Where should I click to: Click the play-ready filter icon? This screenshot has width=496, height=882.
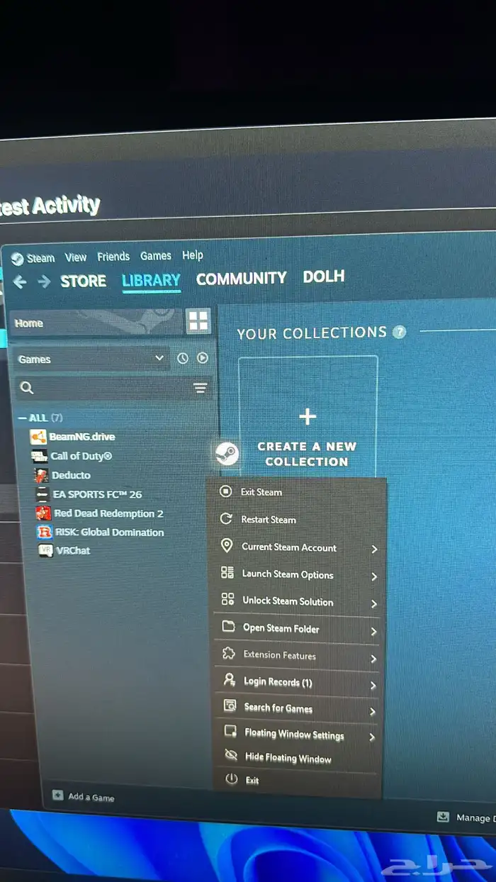203,358
